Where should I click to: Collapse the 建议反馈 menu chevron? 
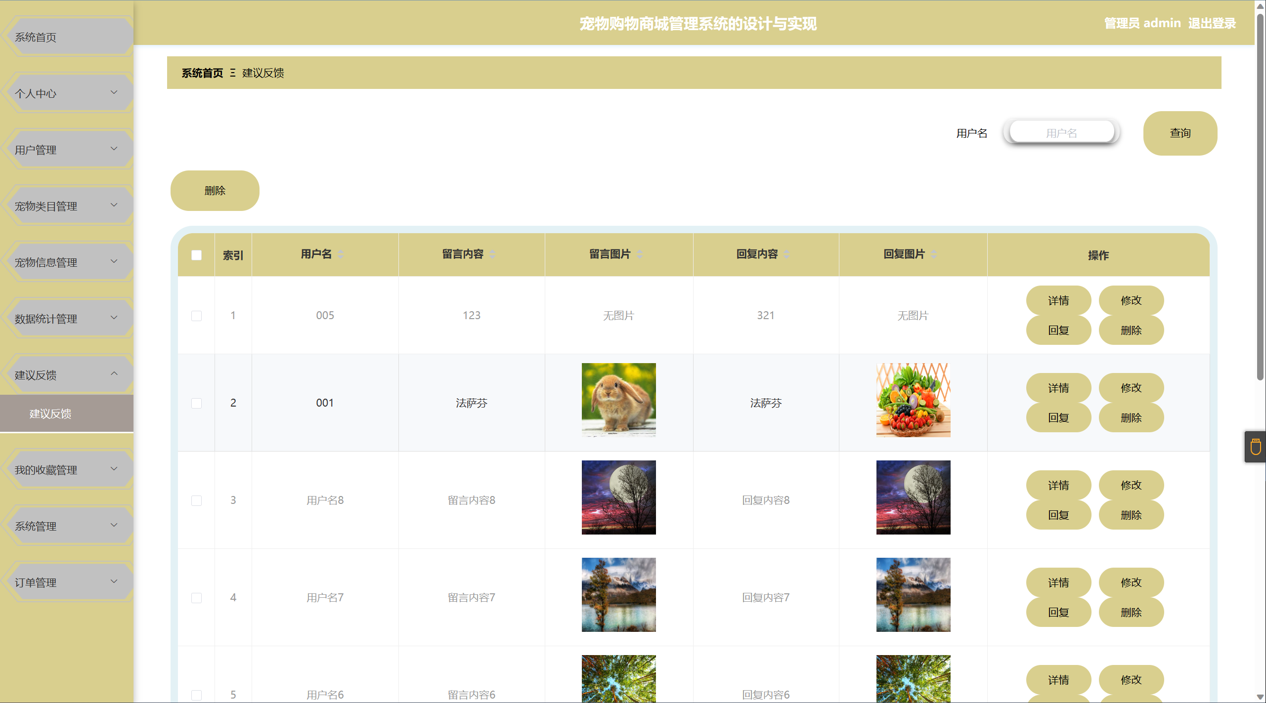pos(114,374)
